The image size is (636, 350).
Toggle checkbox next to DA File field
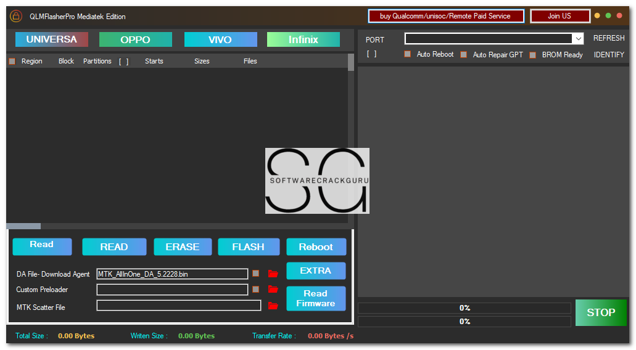click(x=255, y=274)
